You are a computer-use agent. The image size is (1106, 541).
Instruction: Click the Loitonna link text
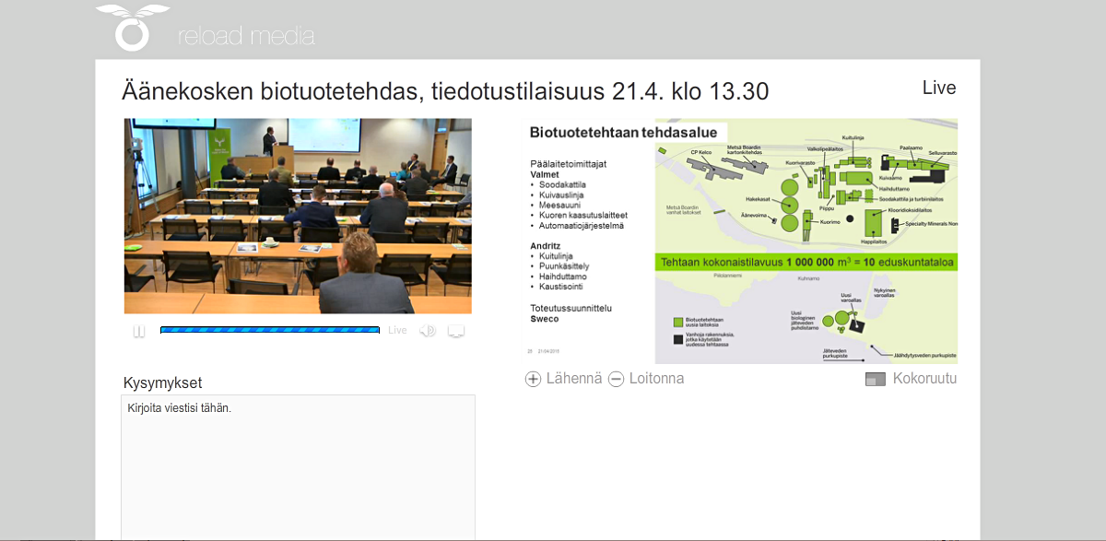click(x=657, y=379)
